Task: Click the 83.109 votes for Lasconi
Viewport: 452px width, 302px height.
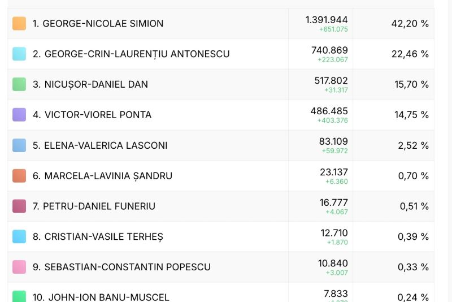Action: point(333,141)
